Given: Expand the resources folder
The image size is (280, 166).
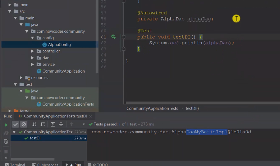Looking at the screenshot, I should [x=21, y=78].
